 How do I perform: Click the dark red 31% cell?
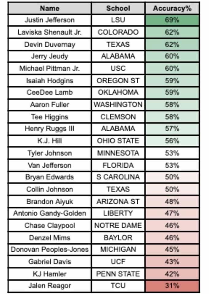pyautogui.click(x=172, y=286)
